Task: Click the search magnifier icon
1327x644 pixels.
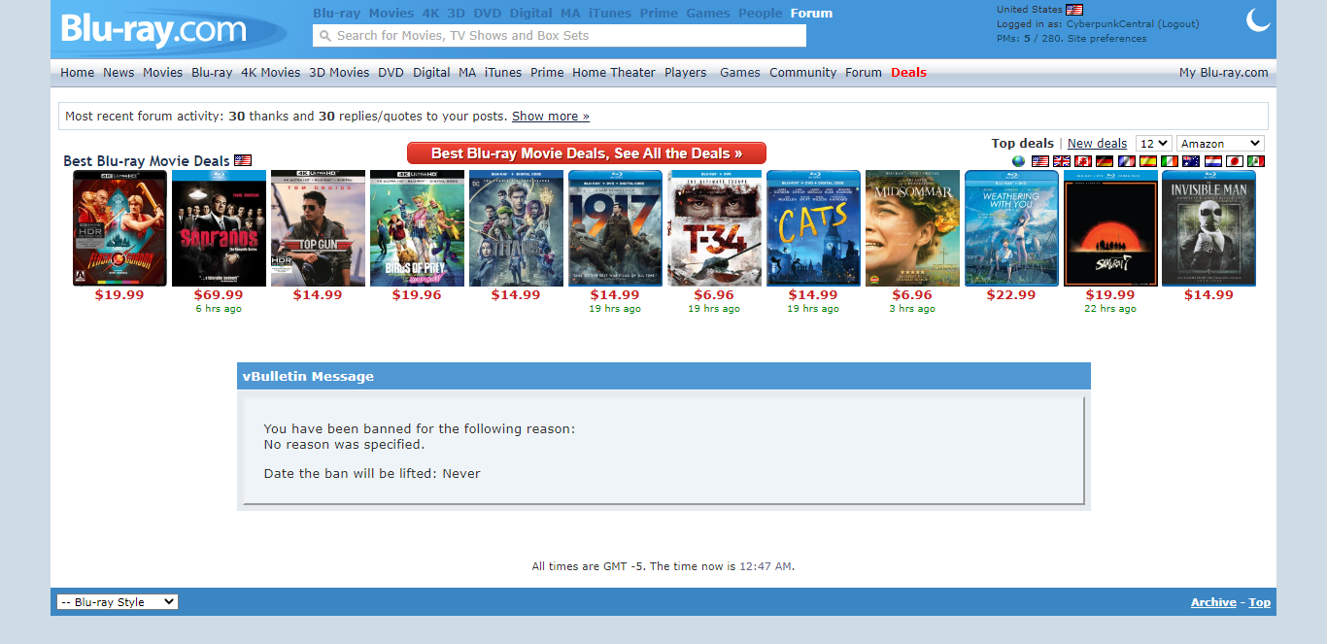Action: pyautogui.click(x=324, y=36)
